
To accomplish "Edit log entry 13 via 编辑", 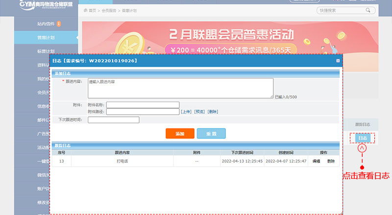I will pos(316,161).
